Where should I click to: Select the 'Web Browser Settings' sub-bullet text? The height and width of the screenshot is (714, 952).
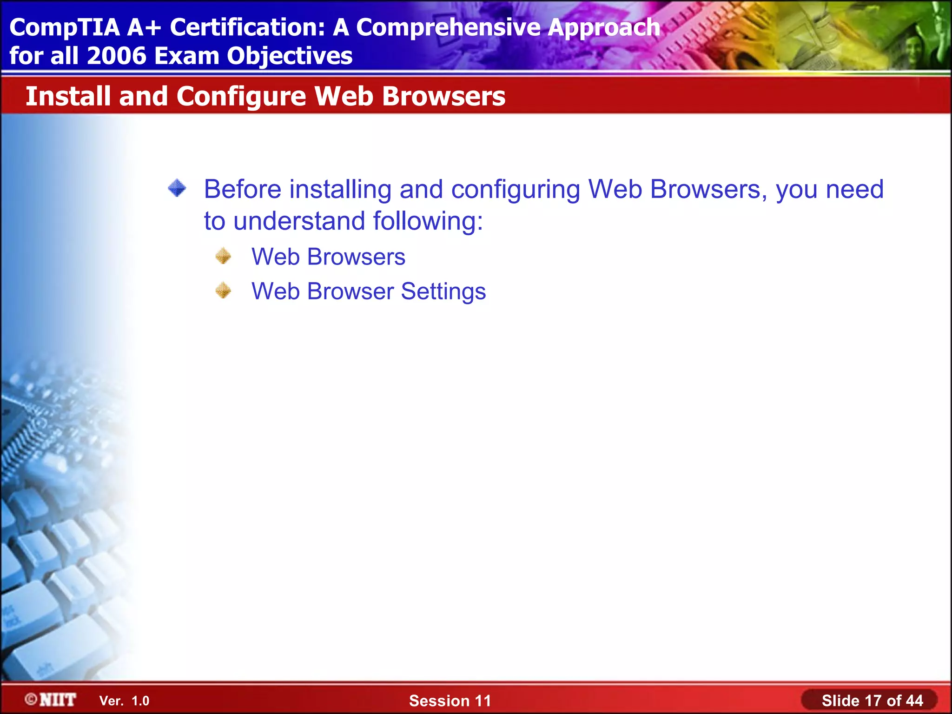(369, 292)
